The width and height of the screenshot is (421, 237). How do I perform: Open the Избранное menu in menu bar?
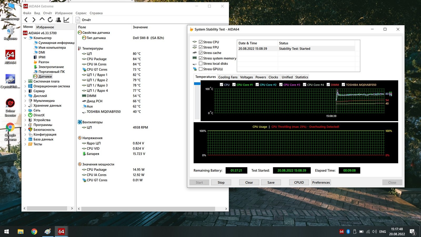[x=64, y=13]
